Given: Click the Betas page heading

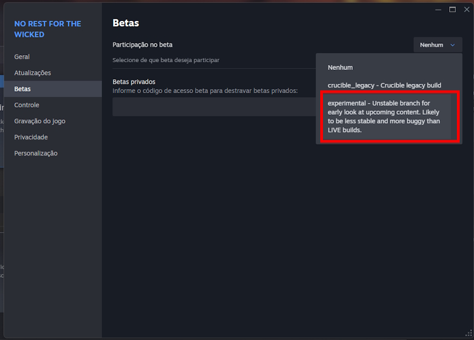Looking at the screenshot, I should (x=126, y=23).
